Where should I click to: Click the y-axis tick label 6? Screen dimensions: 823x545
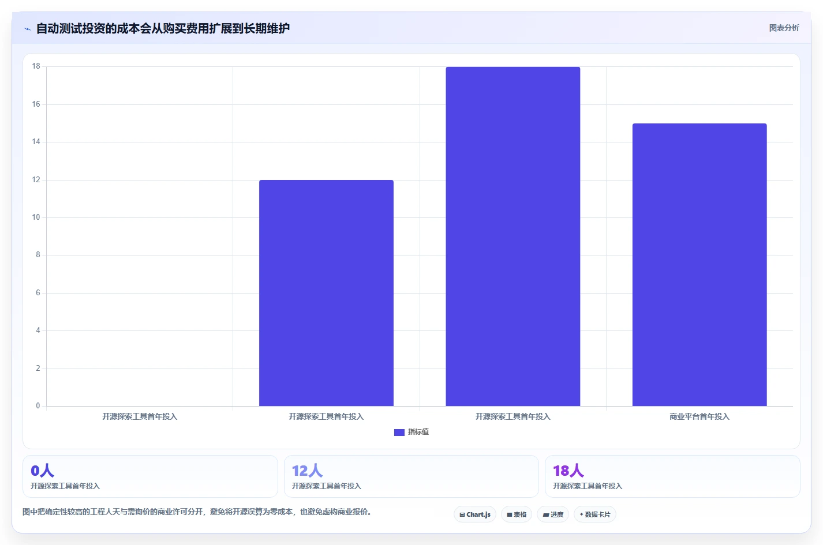pos(38,293)
